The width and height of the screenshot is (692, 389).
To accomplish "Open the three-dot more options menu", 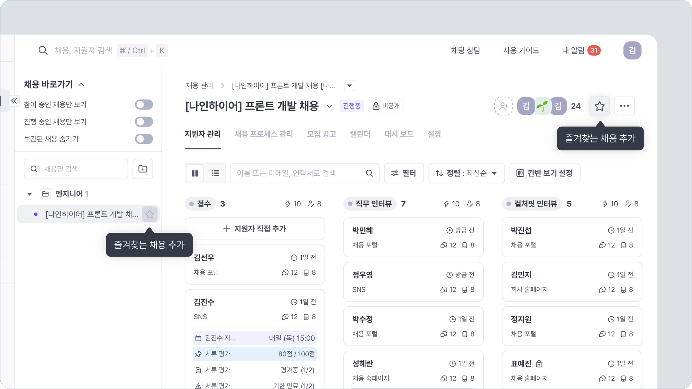I will 625,106.
